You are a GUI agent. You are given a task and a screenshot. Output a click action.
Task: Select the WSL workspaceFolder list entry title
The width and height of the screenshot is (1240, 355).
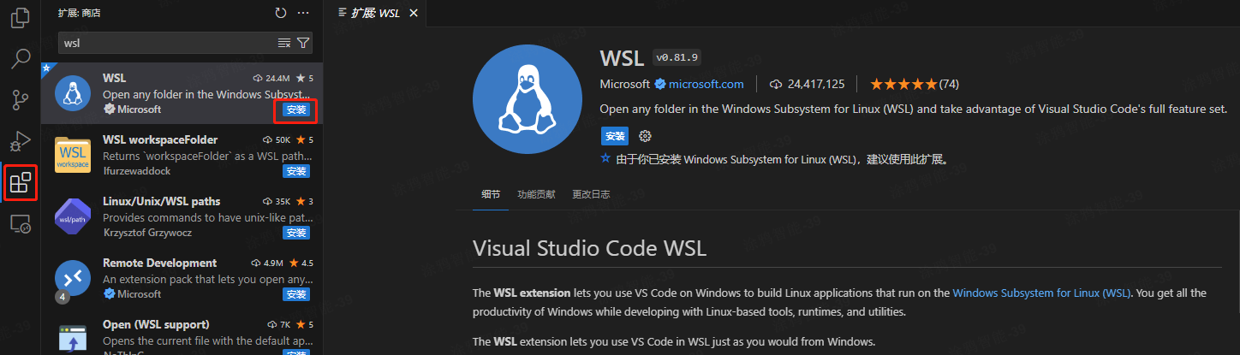pyautogui.click(x=160, y=139)
